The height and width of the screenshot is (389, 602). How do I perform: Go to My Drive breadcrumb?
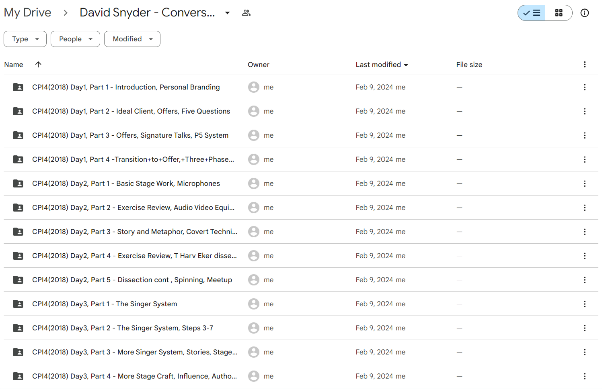point(28,12)
